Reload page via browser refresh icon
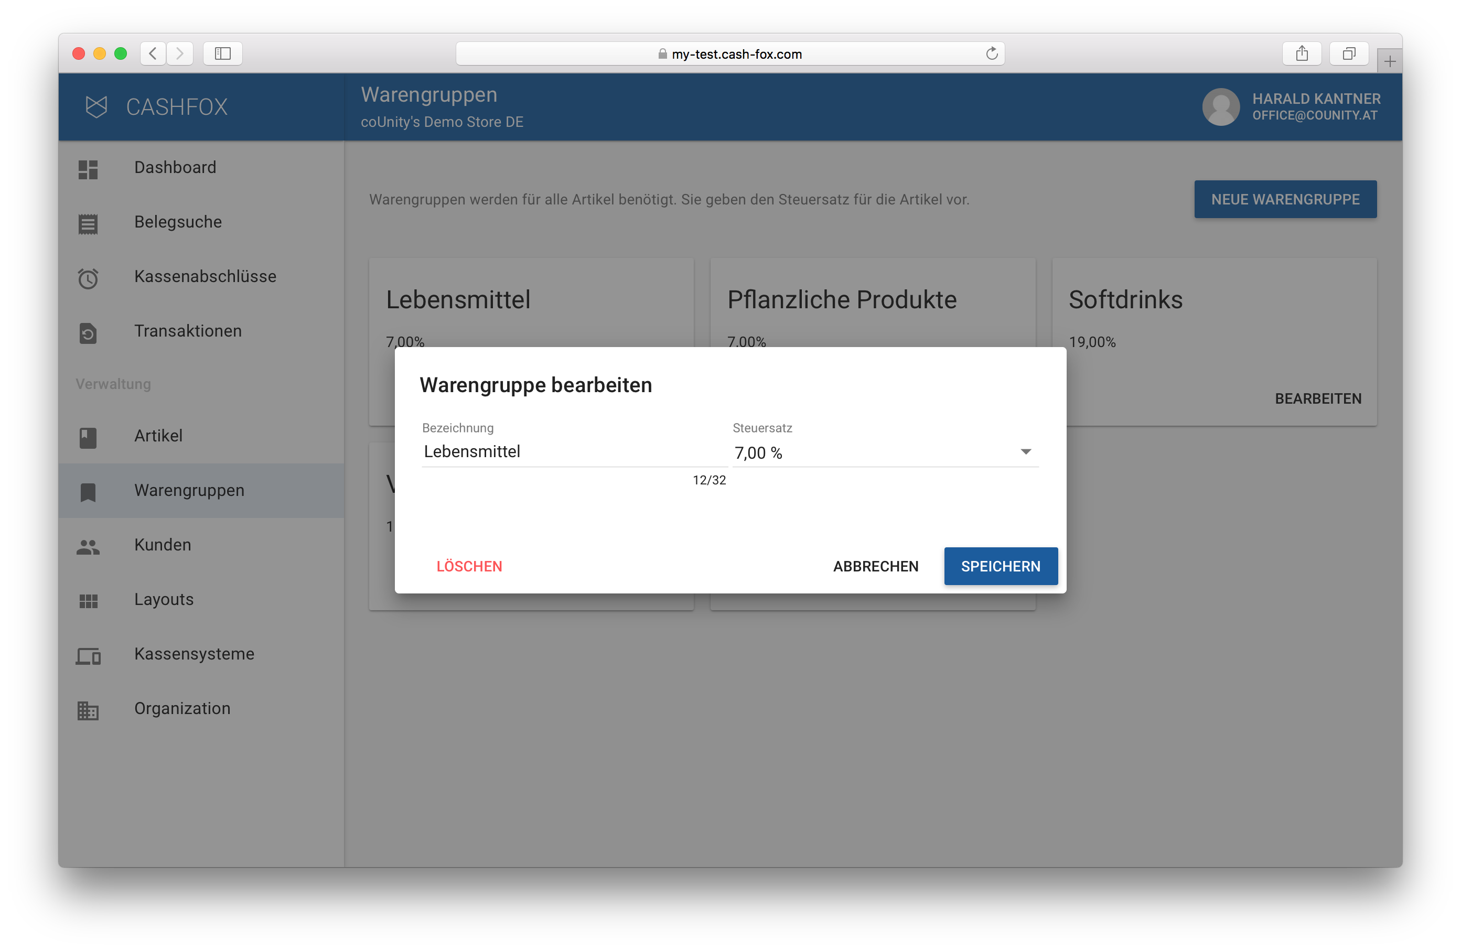This screenshot has width=1461, height=951. (x=991, y=54)
